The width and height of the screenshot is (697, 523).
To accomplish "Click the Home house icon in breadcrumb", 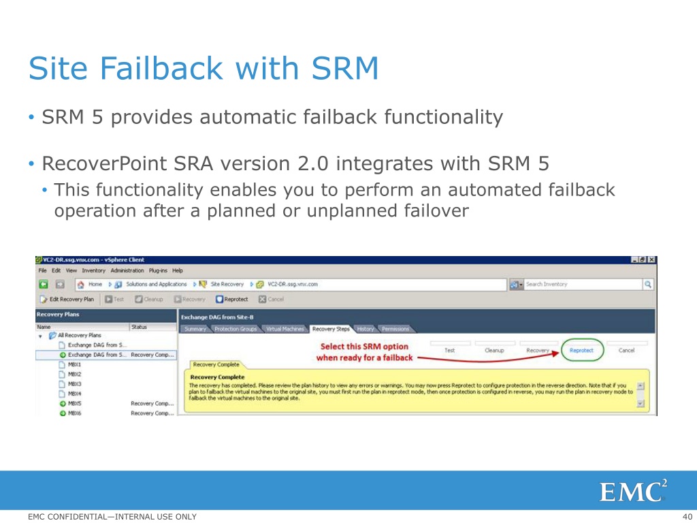I will coord(80,285).
